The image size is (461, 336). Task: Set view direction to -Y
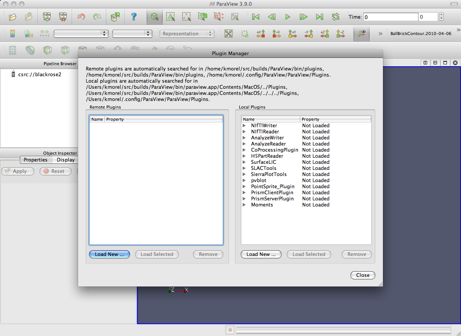(x=309, y=34)
